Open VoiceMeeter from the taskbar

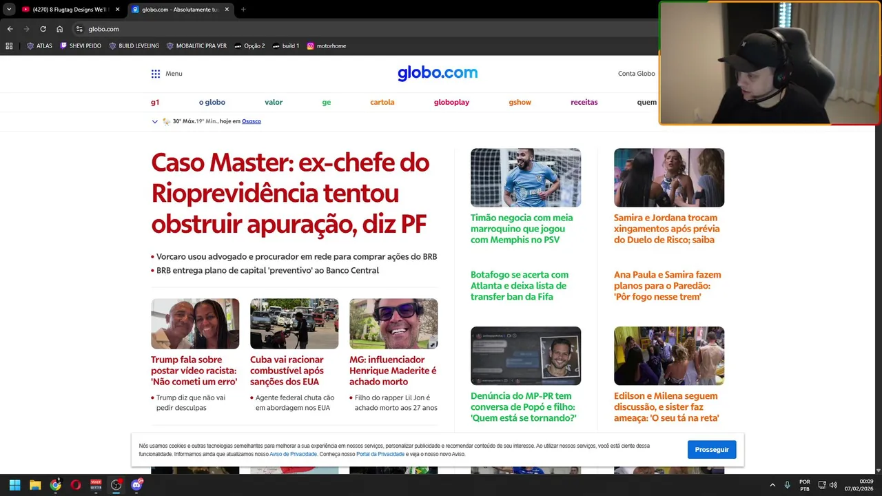pos(96,485)
